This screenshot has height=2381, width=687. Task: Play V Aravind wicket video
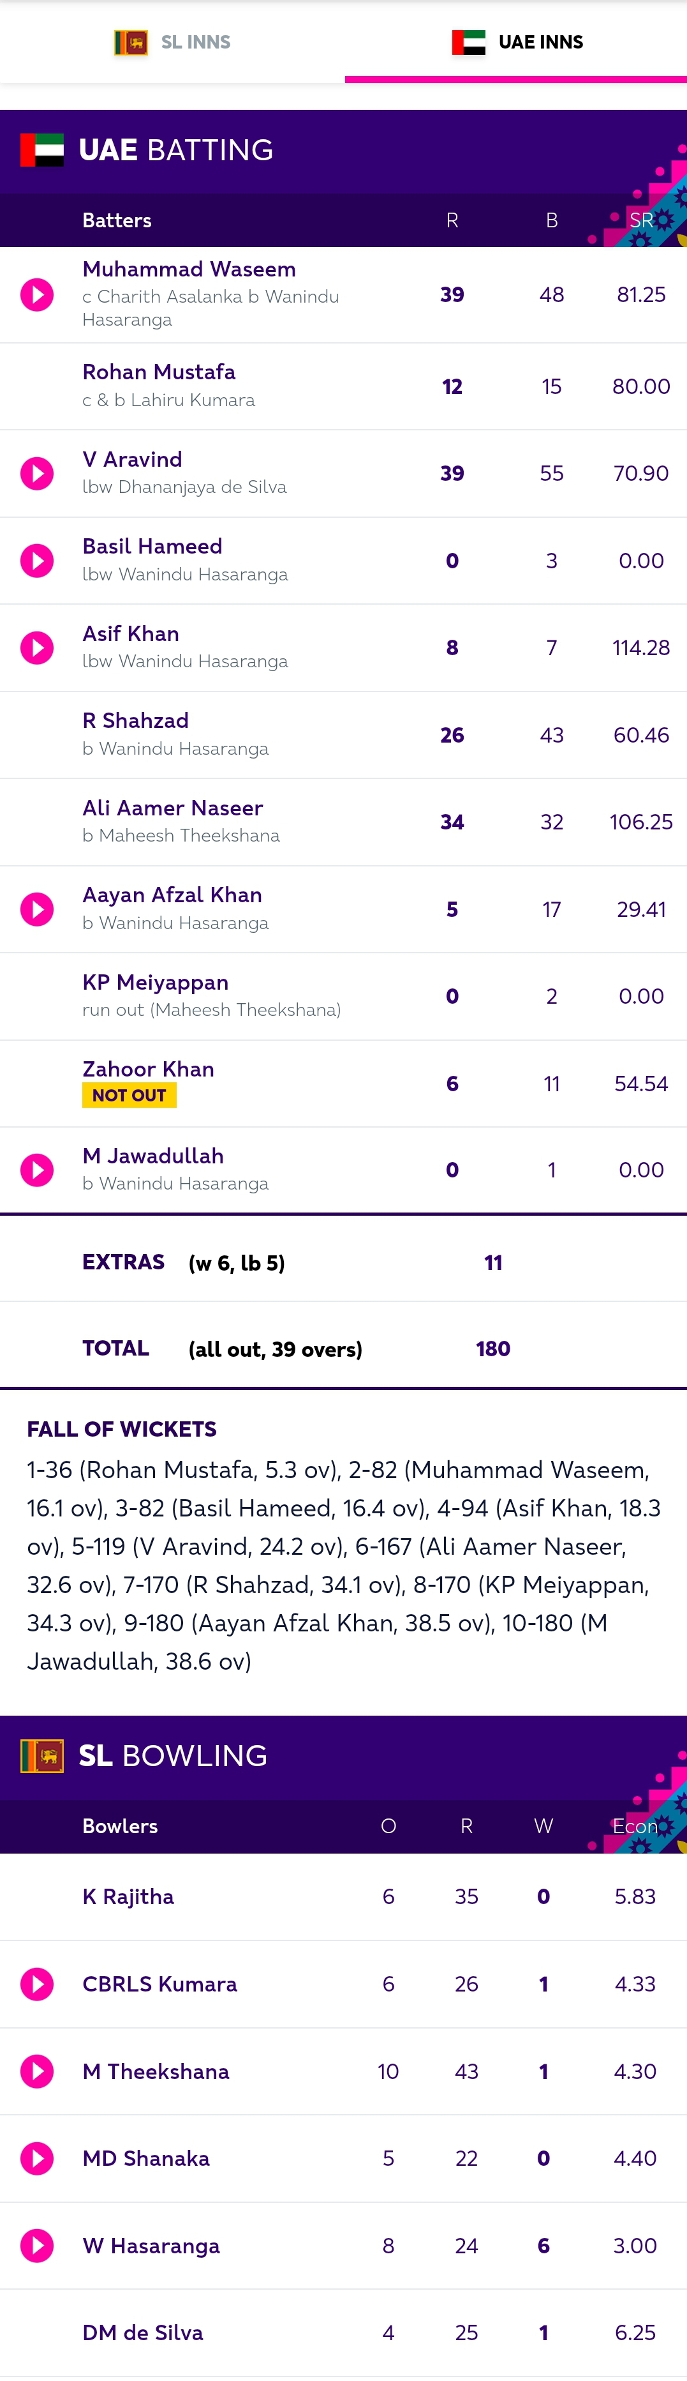pyautogui.click(x=37, y=473)
